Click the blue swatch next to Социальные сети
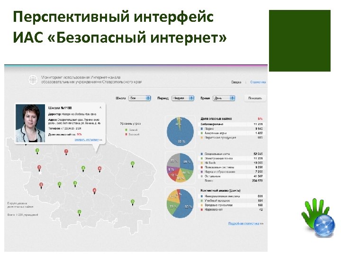This screenshot has height=256, width=341. click(202, 154)
